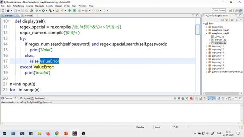
Task: Open the Windows notification center icon
Action: coord(238,134)
